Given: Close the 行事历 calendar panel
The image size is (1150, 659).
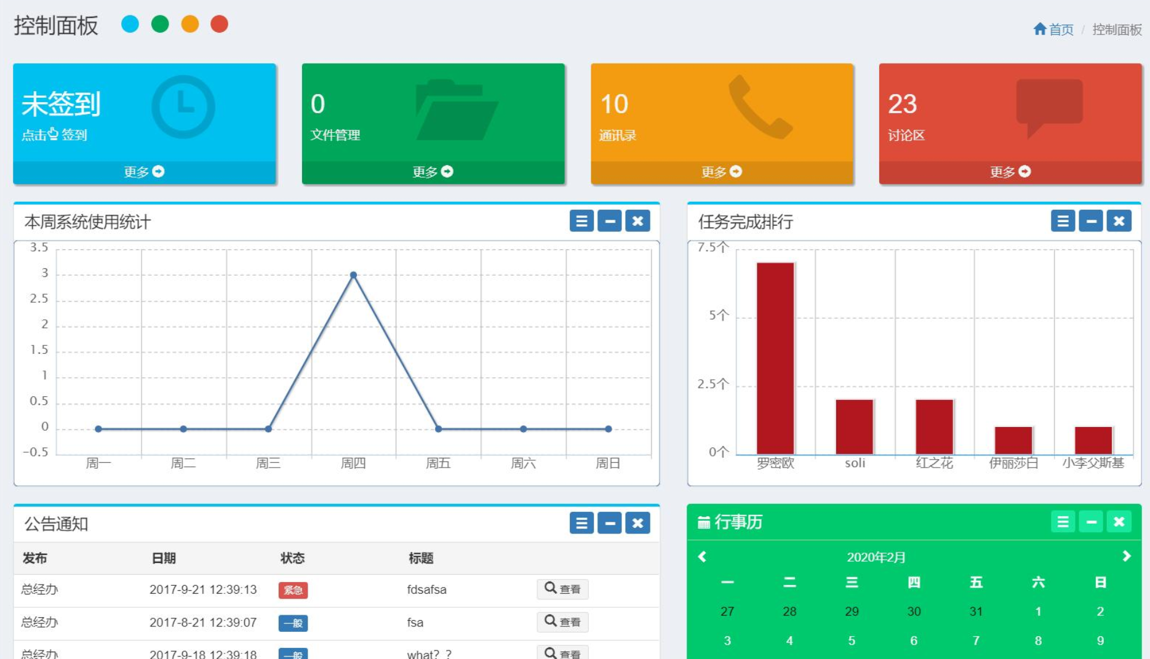Looking at the screenshot, I should pos(1119,522).
